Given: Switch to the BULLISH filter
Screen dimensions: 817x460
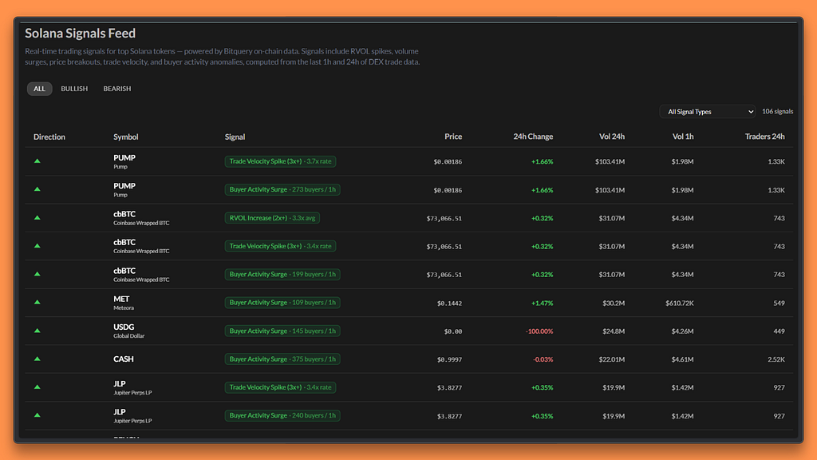Looking at the screenshot, I should point(74,89).
